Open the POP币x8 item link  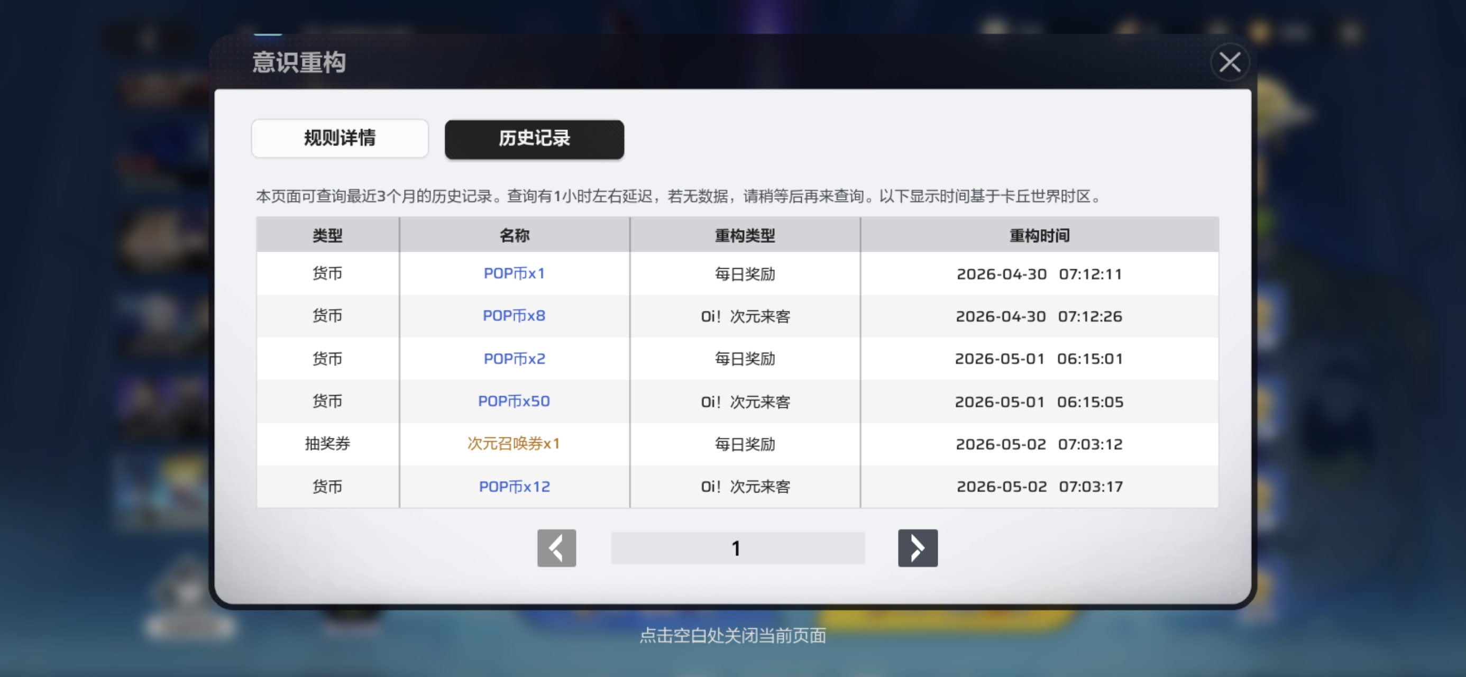point(514,315)
